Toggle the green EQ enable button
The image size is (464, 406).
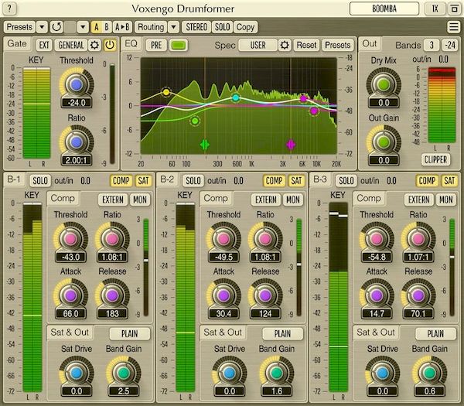pos(179,45)
